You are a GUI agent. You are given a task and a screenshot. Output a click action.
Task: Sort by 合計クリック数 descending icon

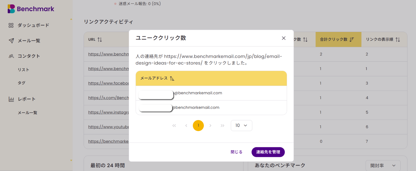(x=351, y=40)
